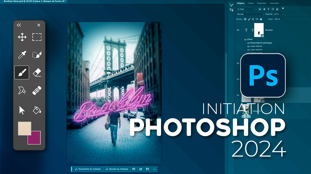Activate the Brush tool

click(22, 73)
